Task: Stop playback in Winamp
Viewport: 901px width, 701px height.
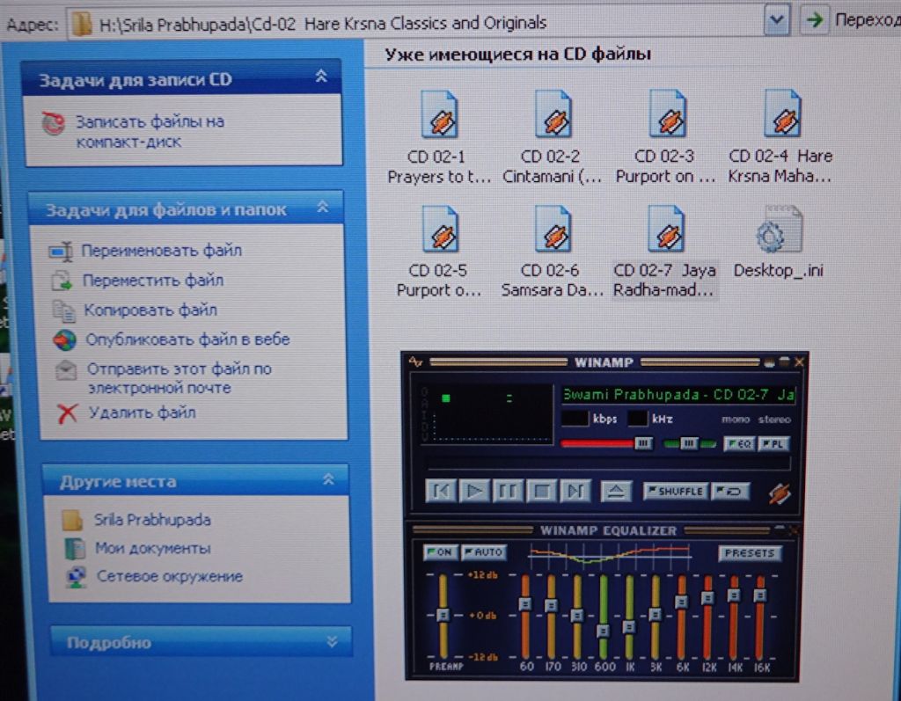Action: pyautogui.click(x=541, y=492)
